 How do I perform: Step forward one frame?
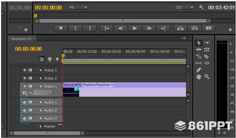tap(149, 28)
